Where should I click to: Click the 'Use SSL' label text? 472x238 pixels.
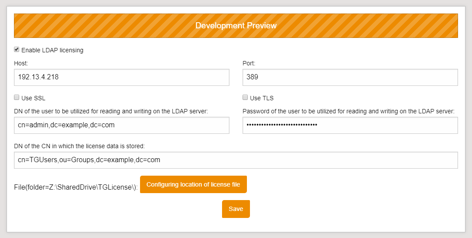tap(33, 98)
